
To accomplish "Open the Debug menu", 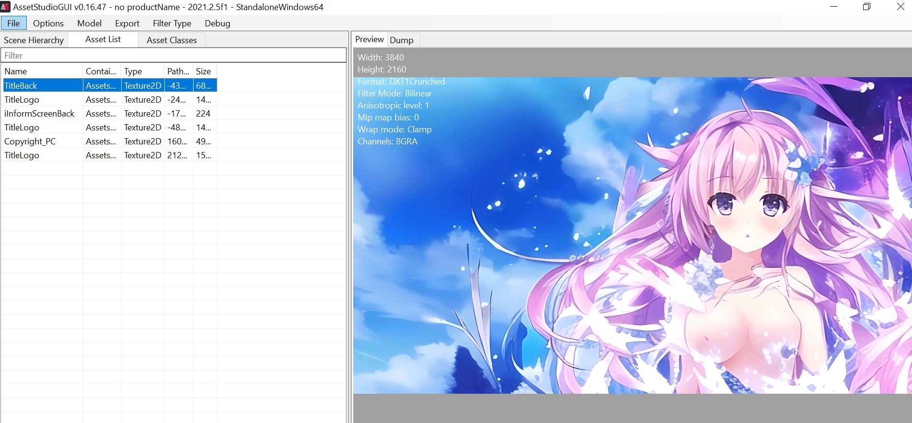I will pos(217,23).
